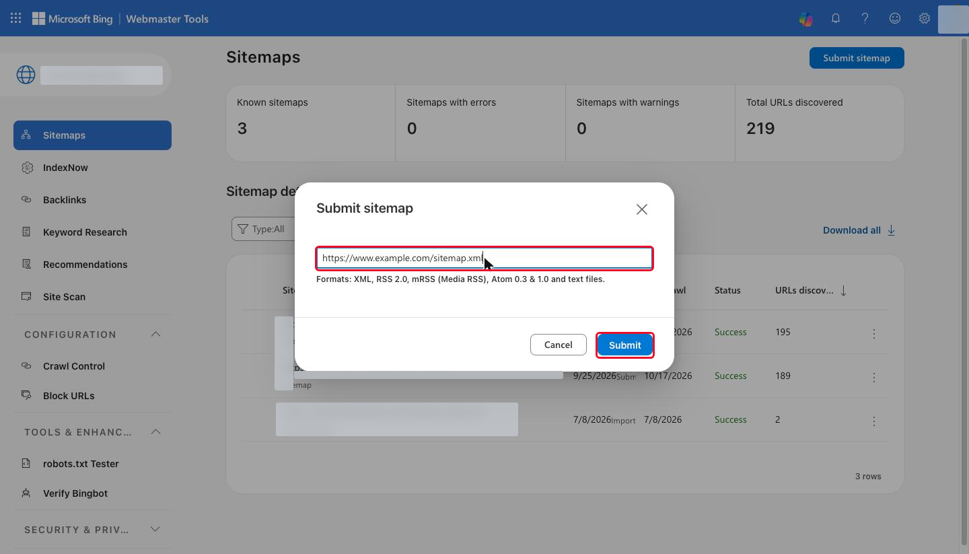Close the Submit sitemap dialog
This screenshot has width=969, height=554.
point(642,209)
